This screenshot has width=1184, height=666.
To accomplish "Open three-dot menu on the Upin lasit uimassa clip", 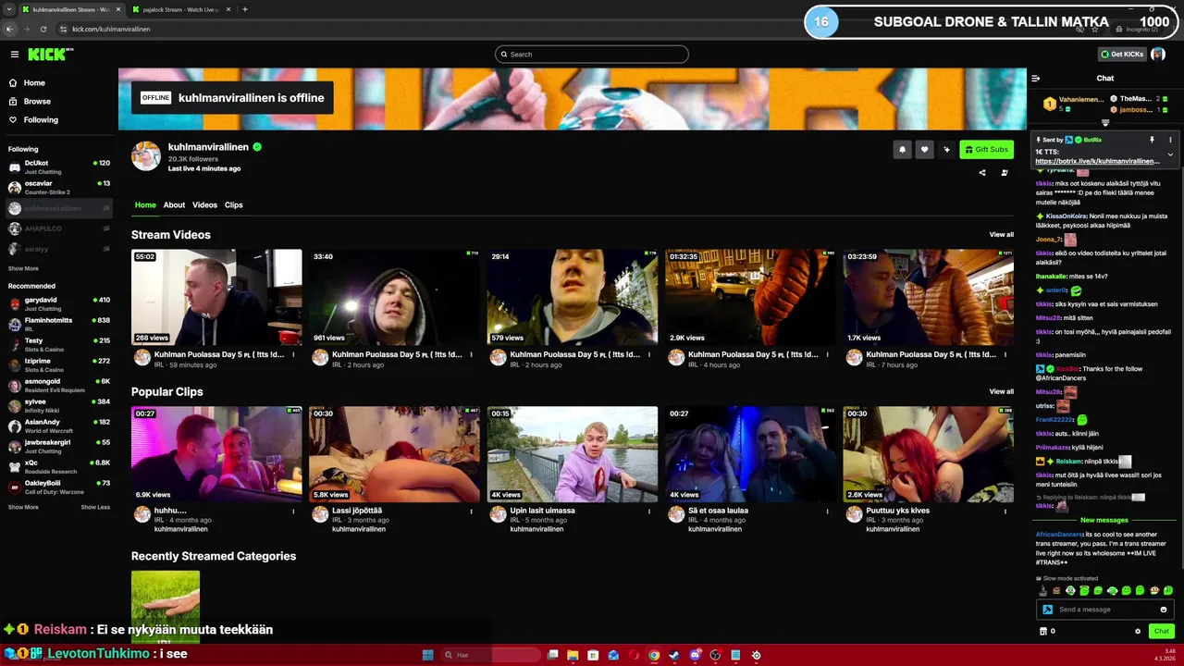I will 649,511.
